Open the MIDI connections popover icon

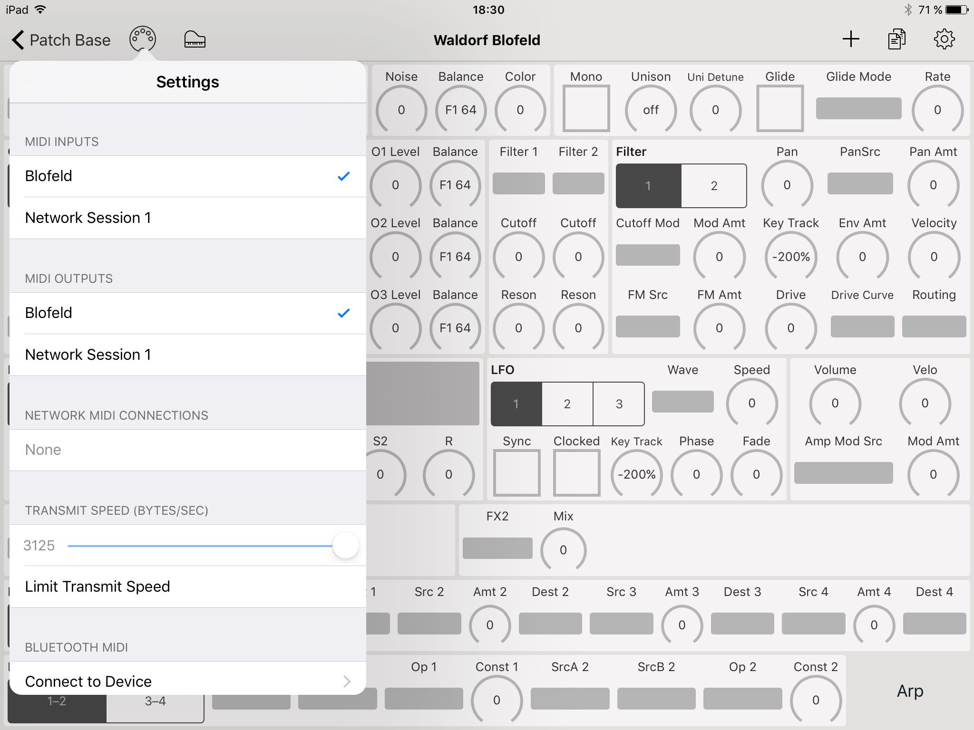[x=142, y=39]
